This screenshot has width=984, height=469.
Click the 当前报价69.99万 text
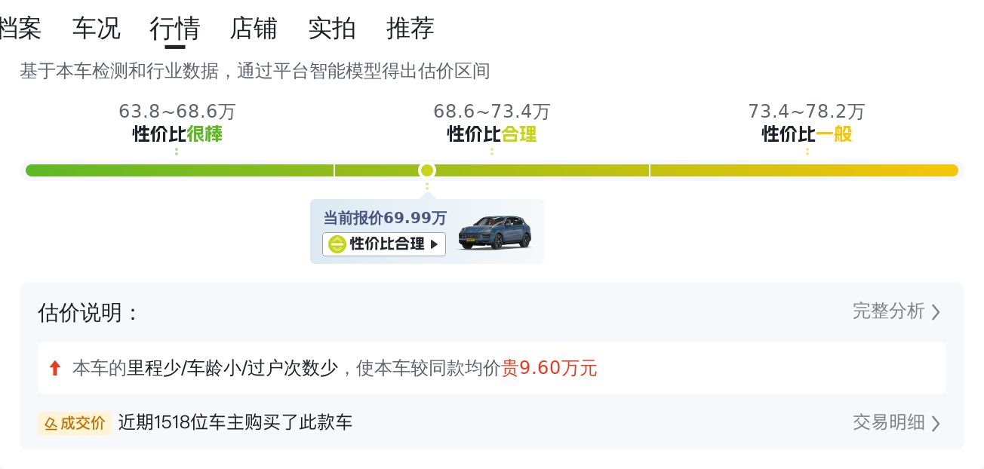(x=385, y=219)
